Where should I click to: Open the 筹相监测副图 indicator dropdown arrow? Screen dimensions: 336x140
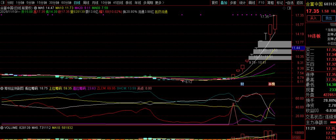tap(2, 88)
